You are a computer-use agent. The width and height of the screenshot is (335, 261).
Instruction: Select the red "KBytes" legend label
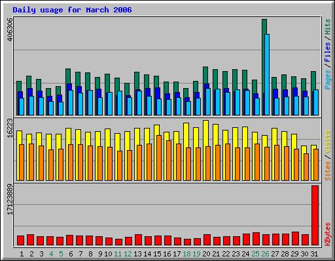click(x=328, y=234)
